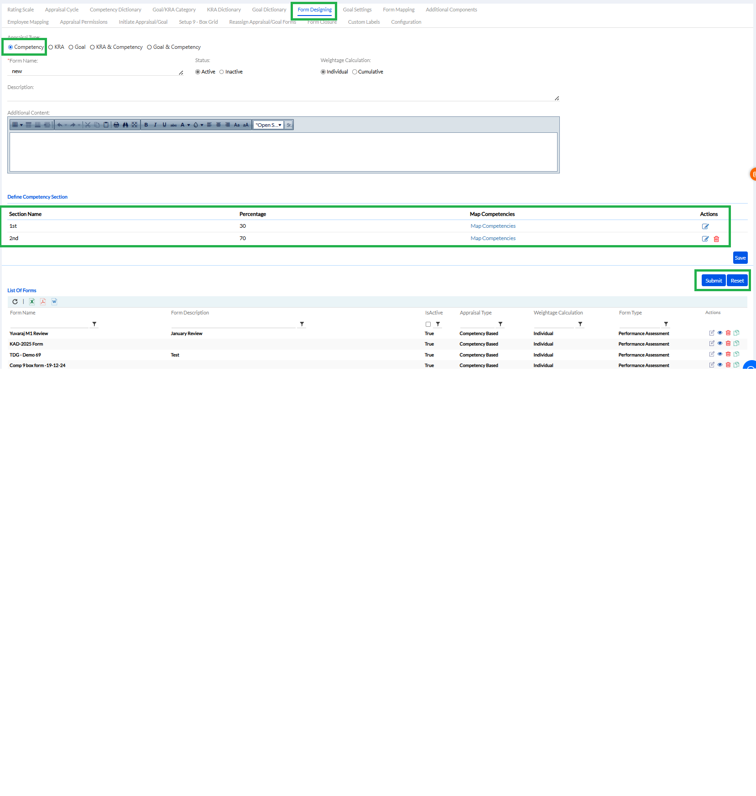The image size is (756, 796).
Task: Choose Cumulative weightage calculation
Action: (355, 72)
